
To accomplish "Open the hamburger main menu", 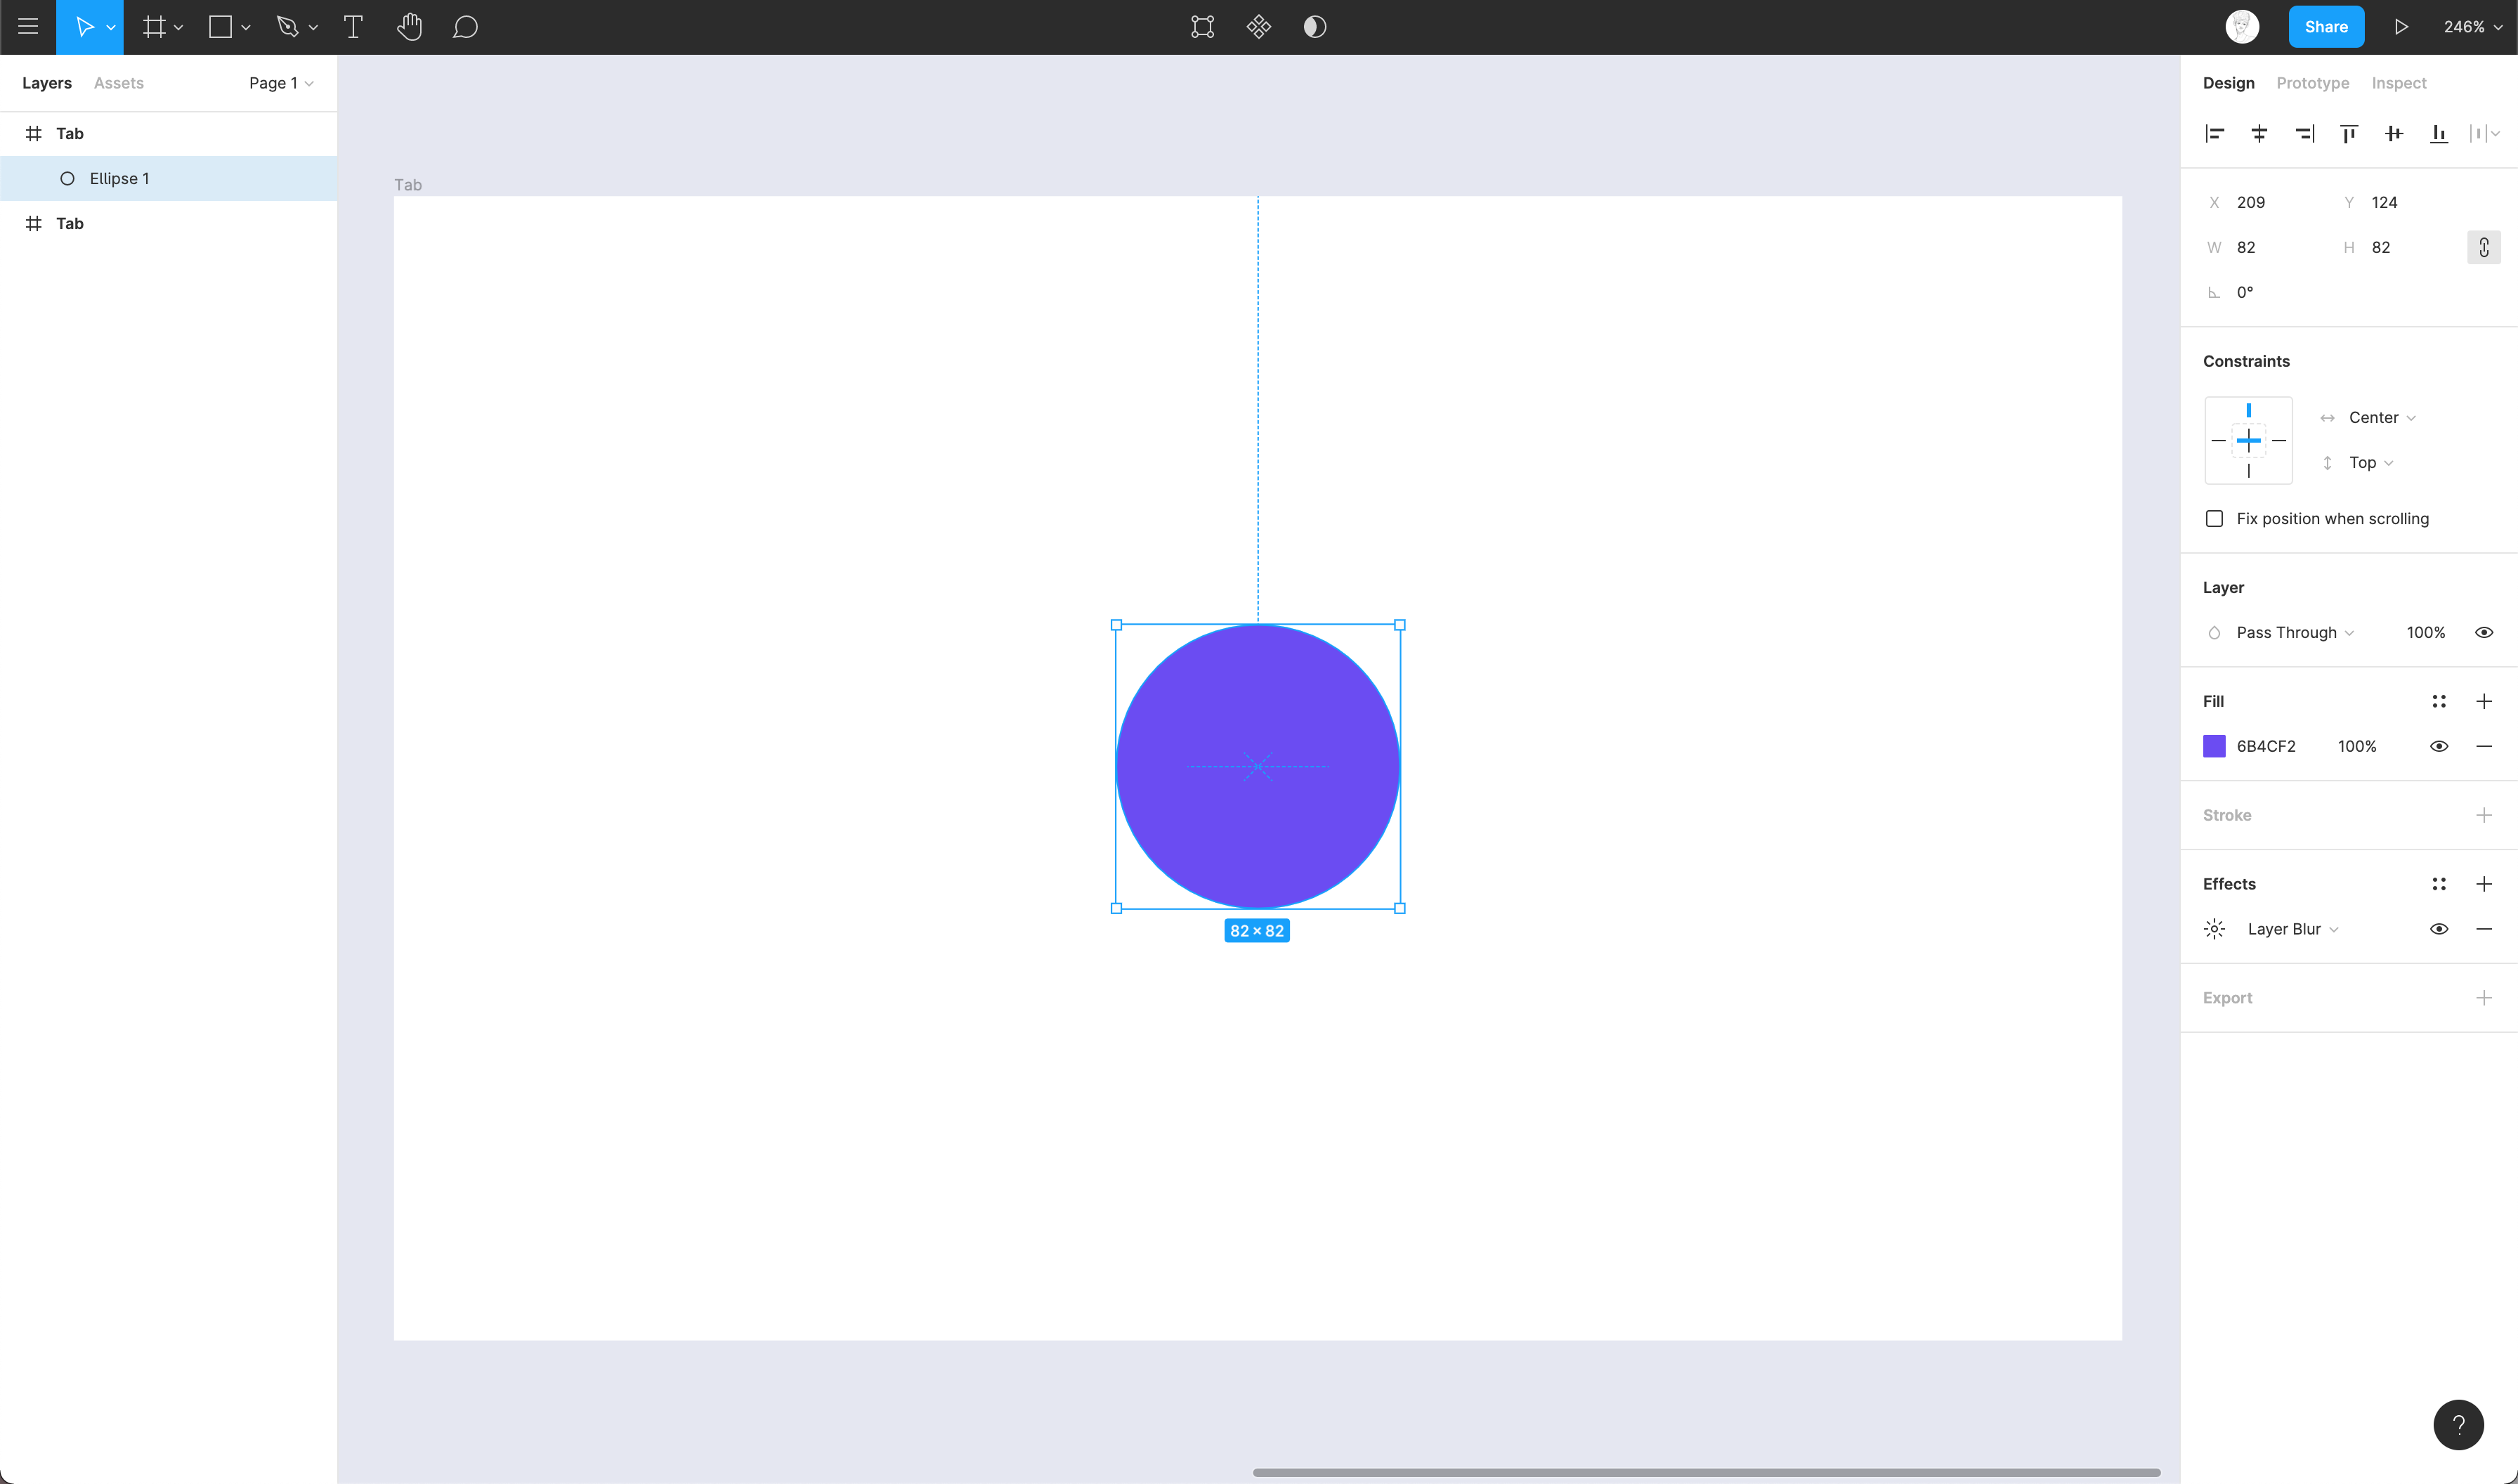I will click(28, 27).
